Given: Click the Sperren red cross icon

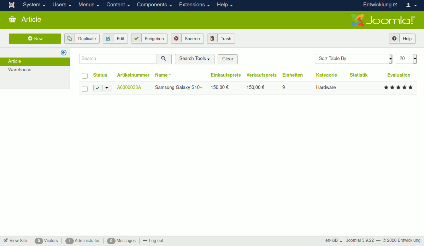Looking at the screenshot, I should (x=176, y=38).
